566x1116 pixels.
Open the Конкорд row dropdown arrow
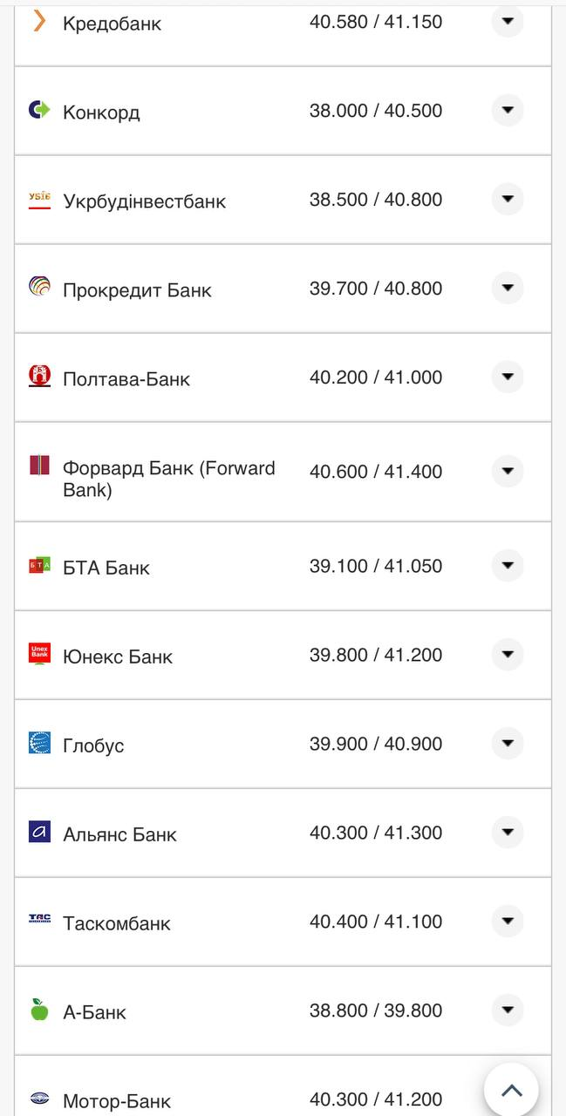tap(508, 111)
